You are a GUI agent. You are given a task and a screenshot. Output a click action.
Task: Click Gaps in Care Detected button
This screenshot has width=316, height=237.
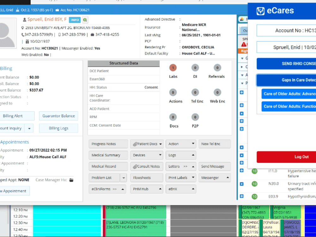[x=286, y=80]
